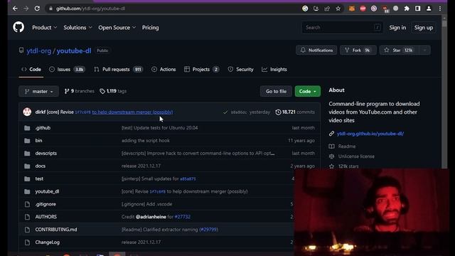Viewport: 455px width, 256px height.
Task: Open the docs folder
Action: [x=41, y=166]
